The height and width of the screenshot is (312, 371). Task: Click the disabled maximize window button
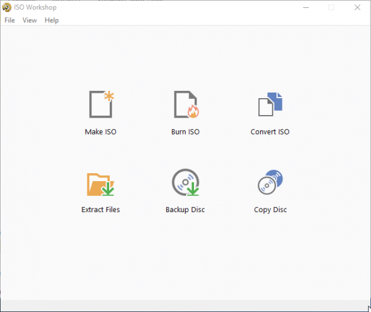point(332,7)
